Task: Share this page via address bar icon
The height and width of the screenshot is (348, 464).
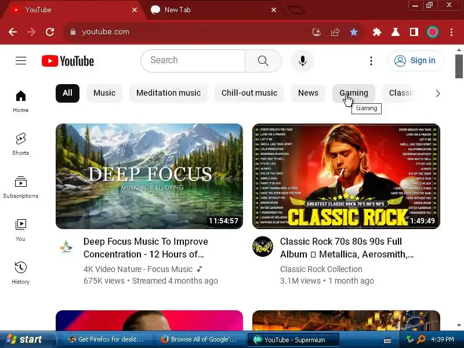Action: coord(335,32)
